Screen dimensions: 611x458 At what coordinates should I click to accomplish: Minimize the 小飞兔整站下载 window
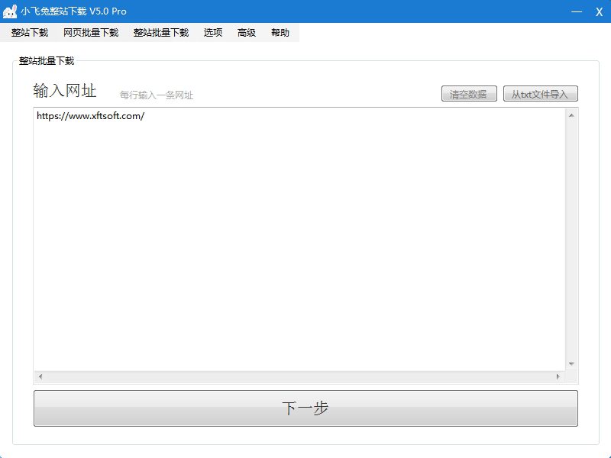point(578,11)
